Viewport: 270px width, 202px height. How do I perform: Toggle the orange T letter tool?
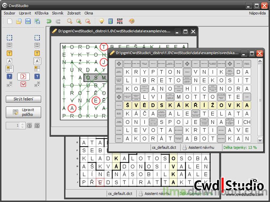[x=9, y=53]
